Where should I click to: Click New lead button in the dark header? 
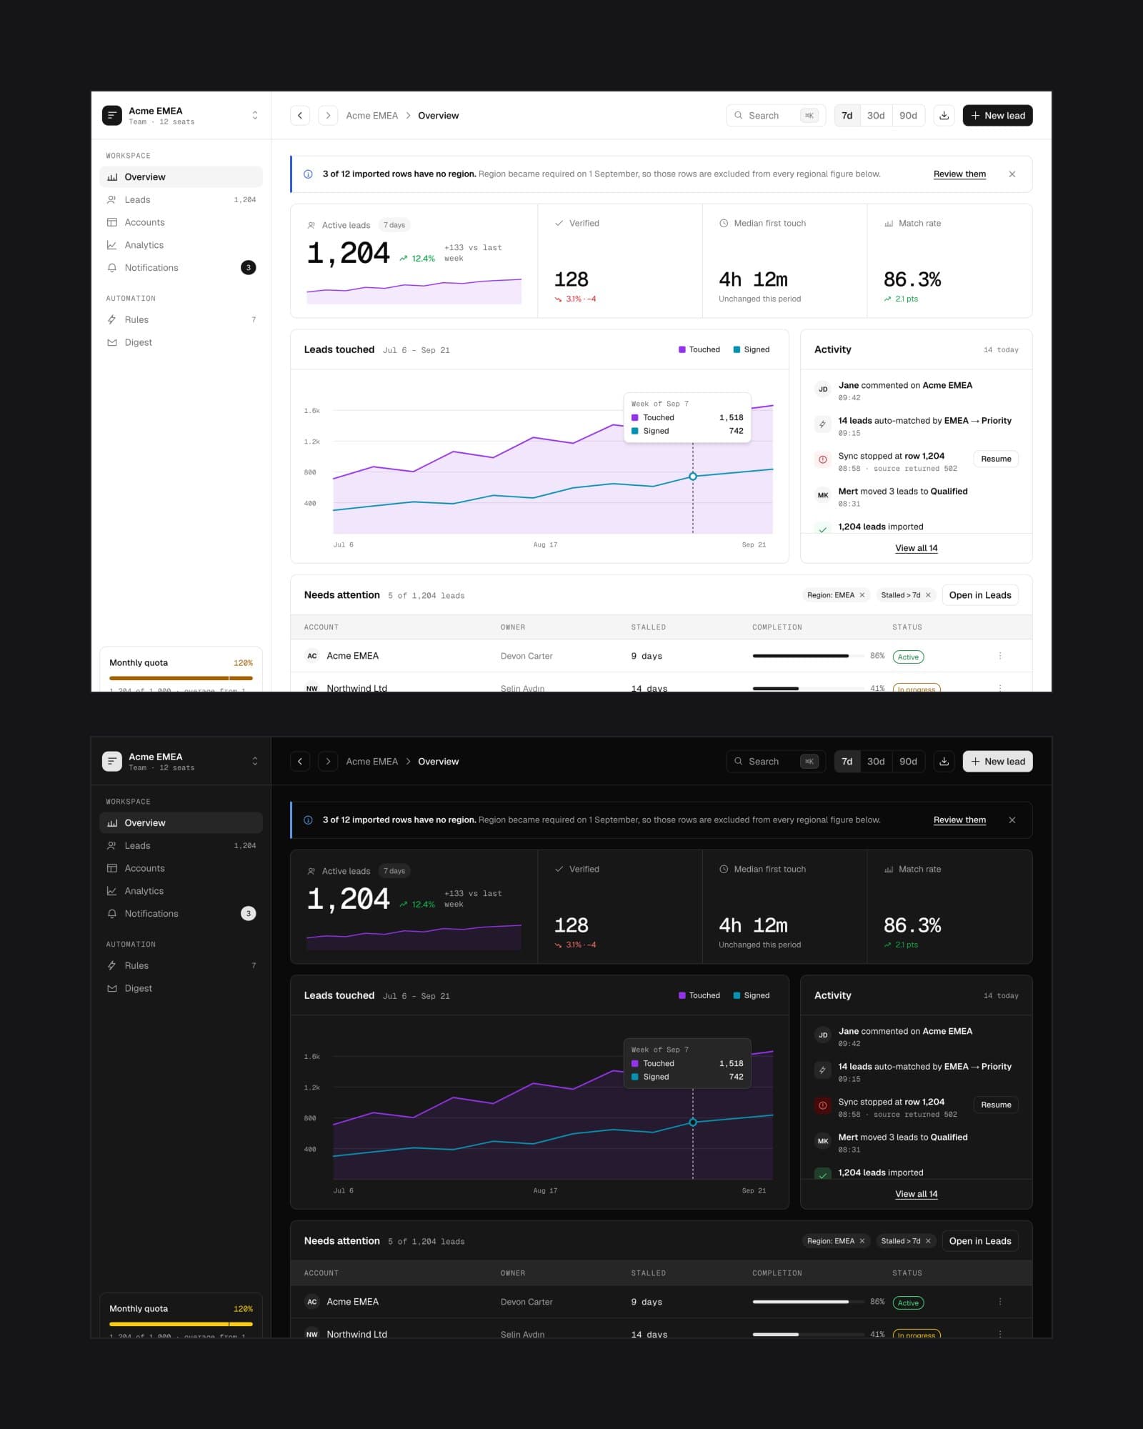pyautogui.click(x=997, y=761)
